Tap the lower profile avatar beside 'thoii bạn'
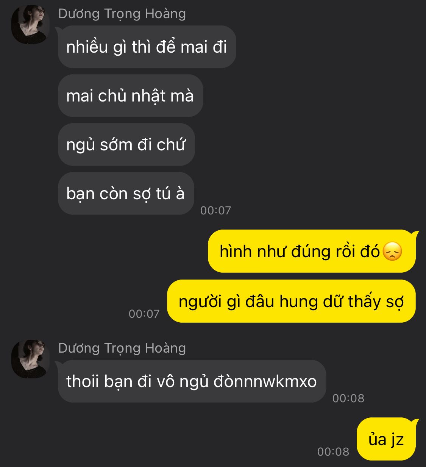The image size is (426, 467). click(x=31, y=359)
